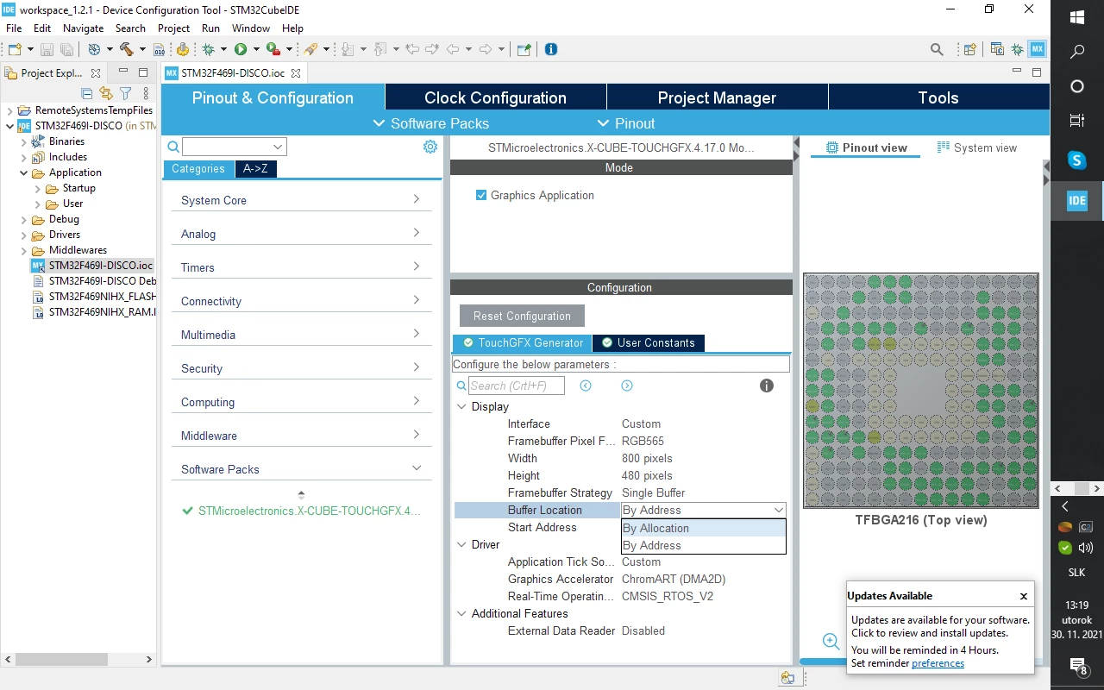Click the Run External Tools icon
Screen dimensions: 1104x690
(273, 49)
